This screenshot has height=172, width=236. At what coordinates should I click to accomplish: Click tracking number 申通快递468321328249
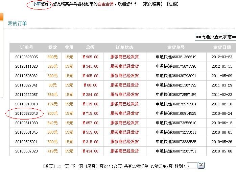tap(176, 57)
